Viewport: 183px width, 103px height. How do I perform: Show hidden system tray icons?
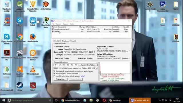160,100
